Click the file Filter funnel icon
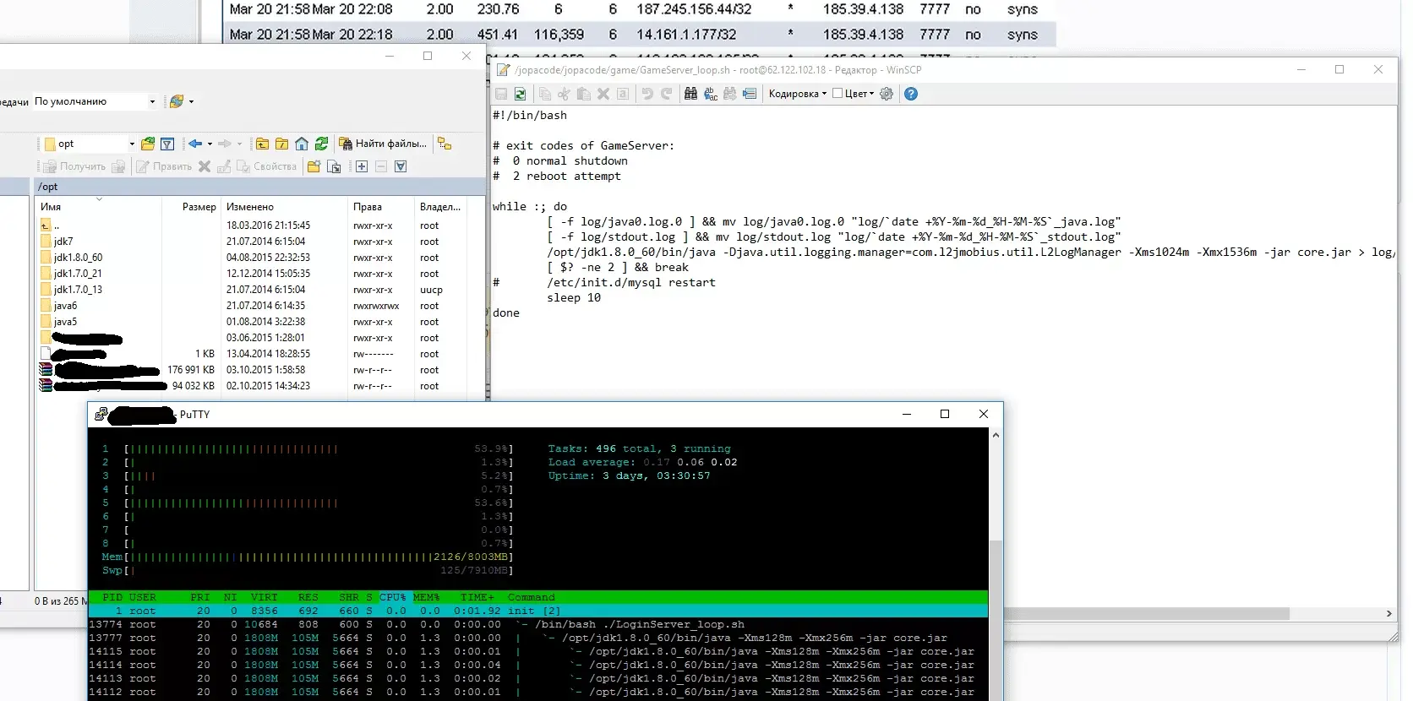 [167, 144]
